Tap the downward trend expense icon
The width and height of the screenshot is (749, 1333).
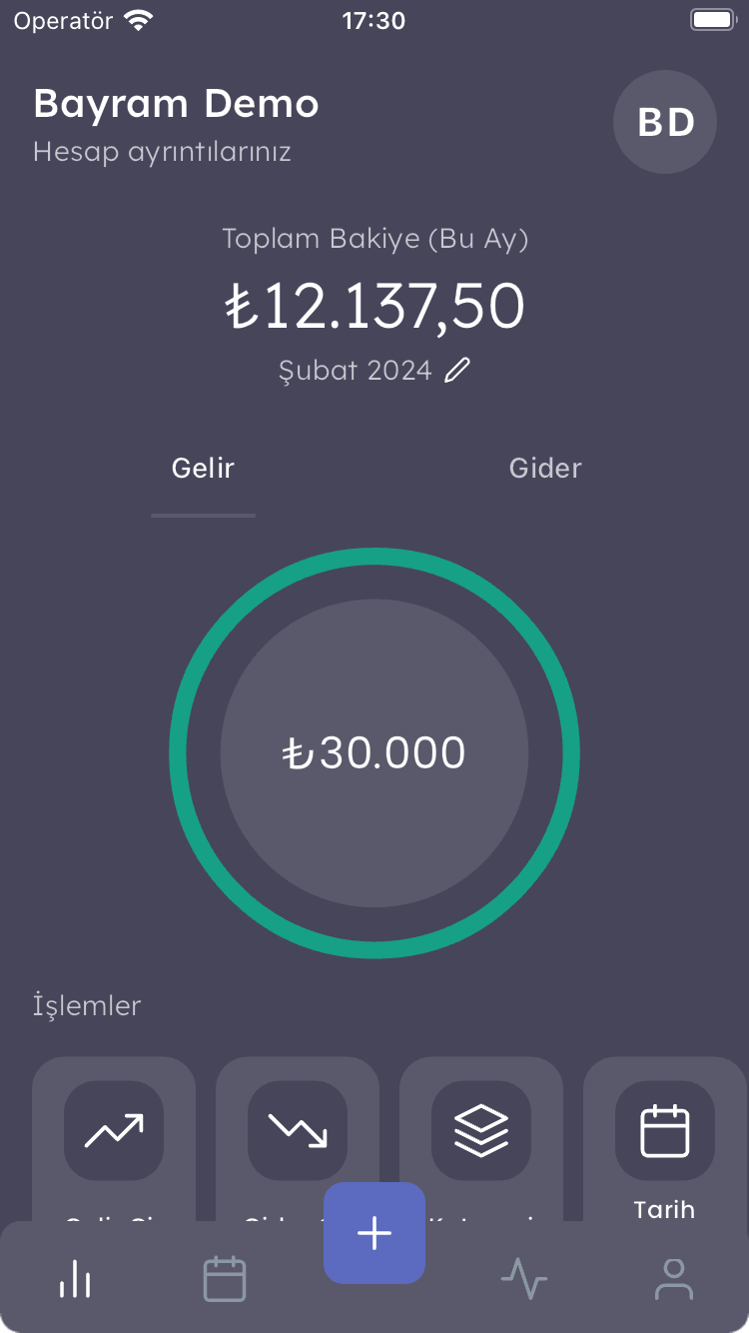click(298, 1130)
